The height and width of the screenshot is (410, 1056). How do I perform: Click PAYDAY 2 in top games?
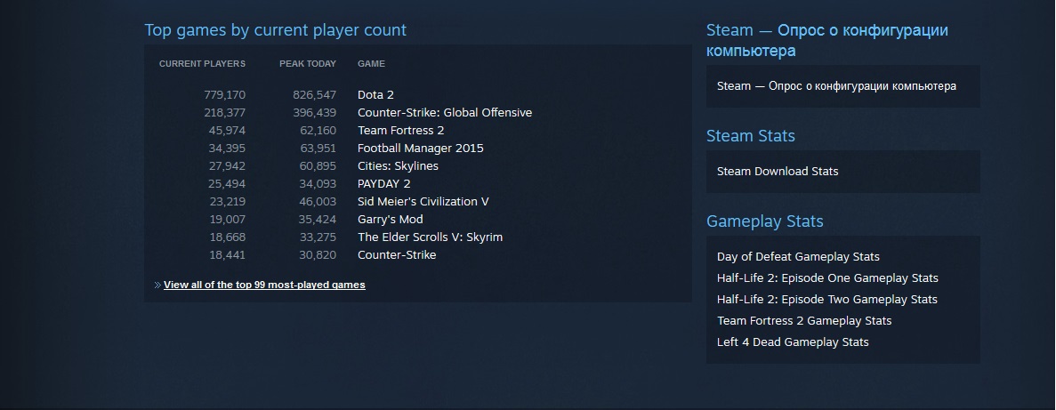[x=383, y=184]
